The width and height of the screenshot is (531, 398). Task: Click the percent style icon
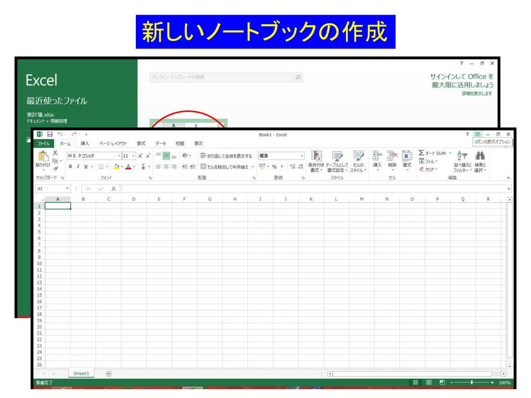tap(274, 166)
